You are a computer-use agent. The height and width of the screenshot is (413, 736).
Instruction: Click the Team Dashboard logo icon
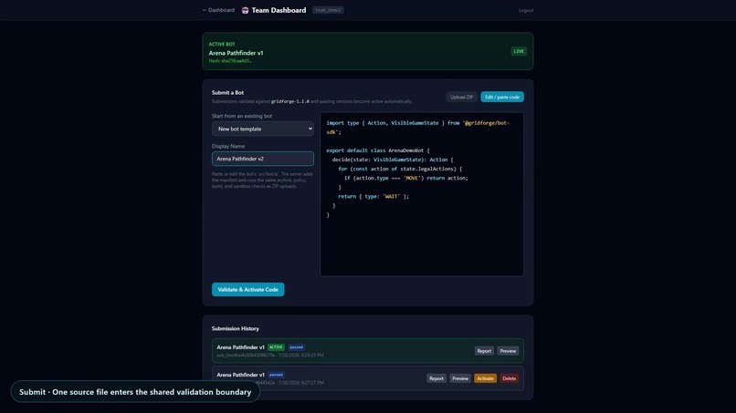245,10
